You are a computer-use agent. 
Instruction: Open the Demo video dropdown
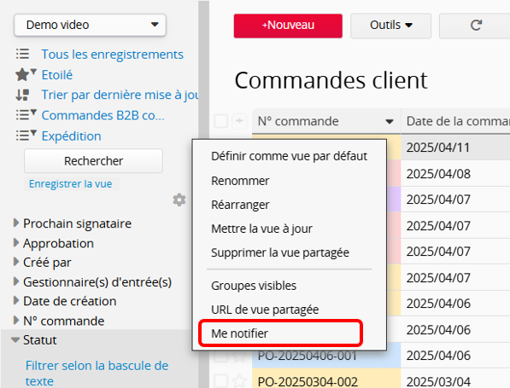pos(90,25)
